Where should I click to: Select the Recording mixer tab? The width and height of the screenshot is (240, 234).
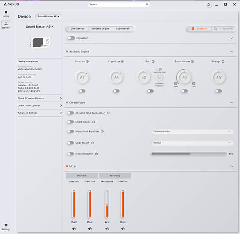(115, 175)
